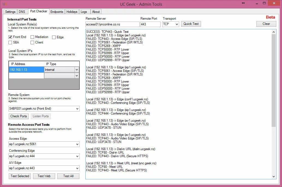Click the Check Ports button
The height and width of the screenshot is (187, 282).
tap(19, 116)
